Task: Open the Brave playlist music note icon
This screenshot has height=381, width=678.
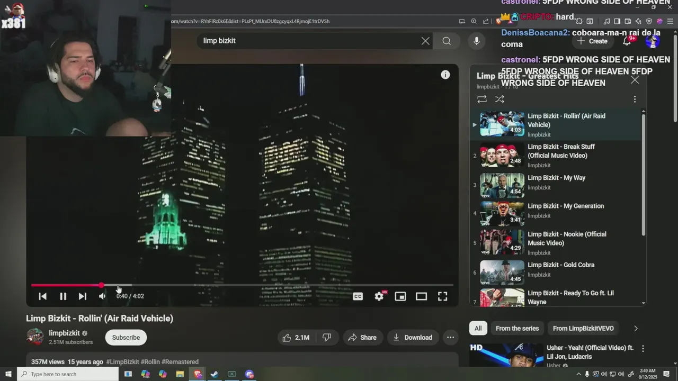Action: (x=607, y=21)
